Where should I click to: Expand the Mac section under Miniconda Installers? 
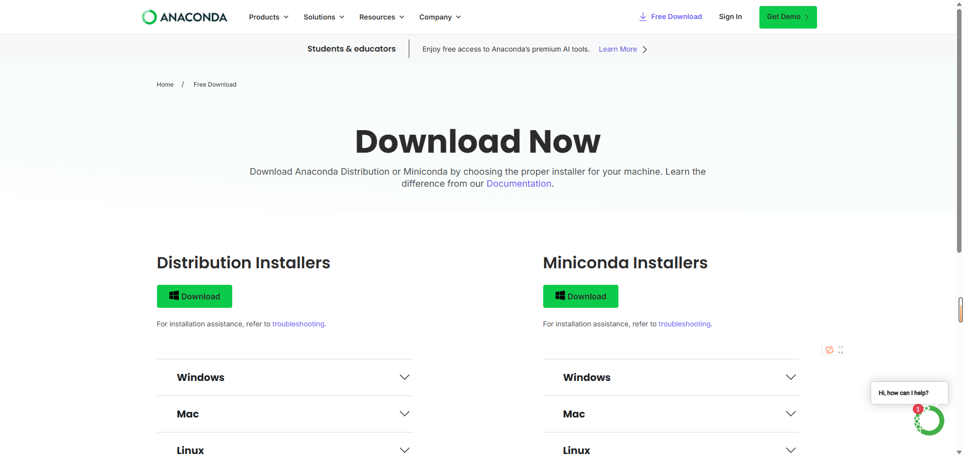click(x=671, y=414)
